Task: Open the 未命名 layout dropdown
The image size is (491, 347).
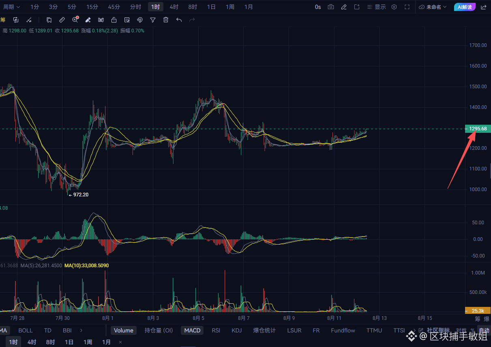Action: (433, 7)
